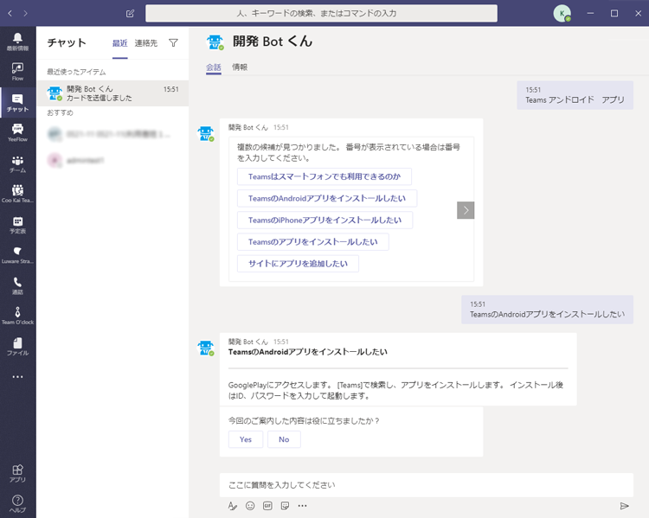The image size is (649, 518).
Task: Click the '最近使ったアイテム' section label
Action: click(76, 72)
